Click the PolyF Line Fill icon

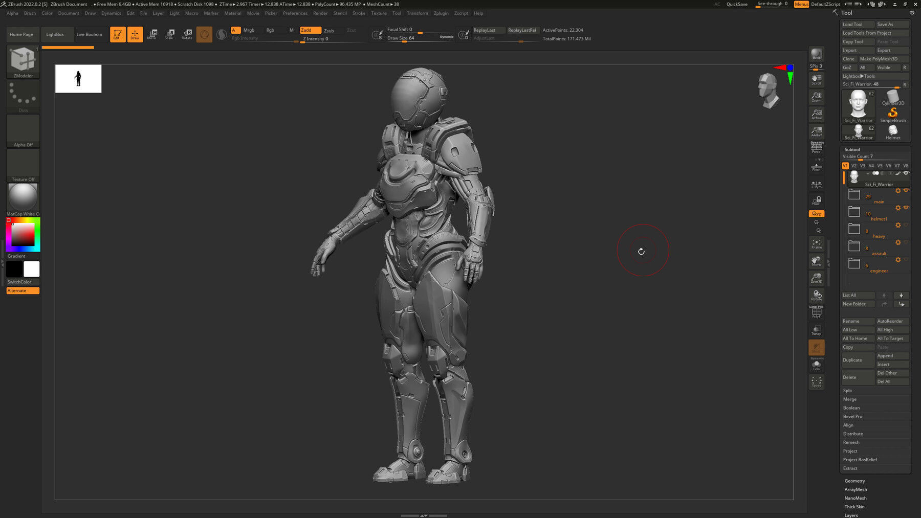click(816, 312)
